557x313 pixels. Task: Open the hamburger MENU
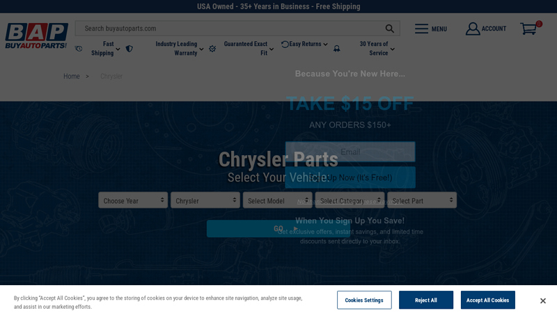430,29
